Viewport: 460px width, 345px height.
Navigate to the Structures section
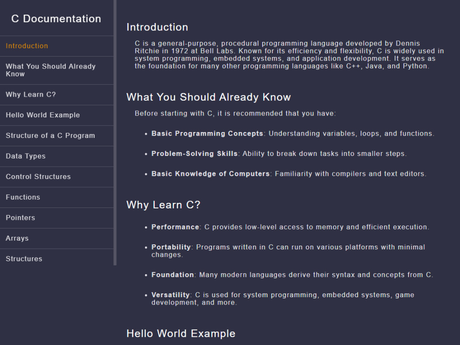pyautogui.click(x=23, y=259)
